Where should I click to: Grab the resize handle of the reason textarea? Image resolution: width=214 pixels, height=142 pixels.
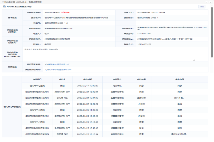tap(194, 60)
